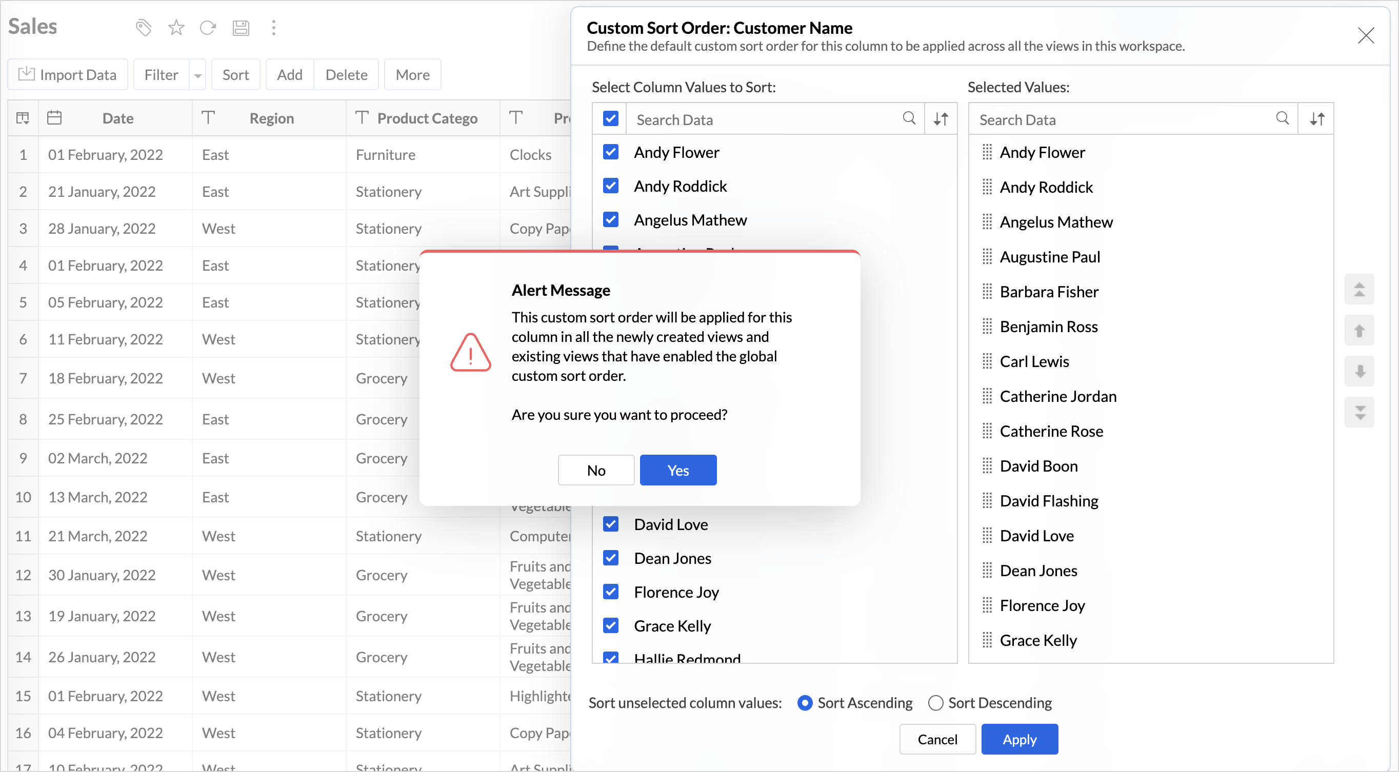
Task: Click the save disk icon
Action: tap(241, 27)
